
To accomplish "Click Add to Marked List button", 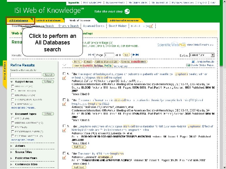I will coord(106,62).
